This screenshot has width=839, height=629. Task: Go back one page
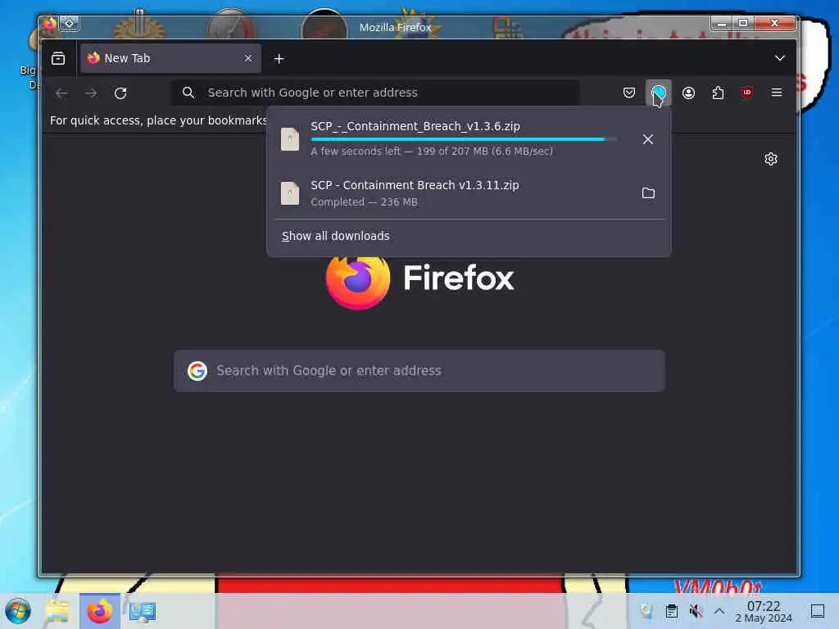[61, 93]
